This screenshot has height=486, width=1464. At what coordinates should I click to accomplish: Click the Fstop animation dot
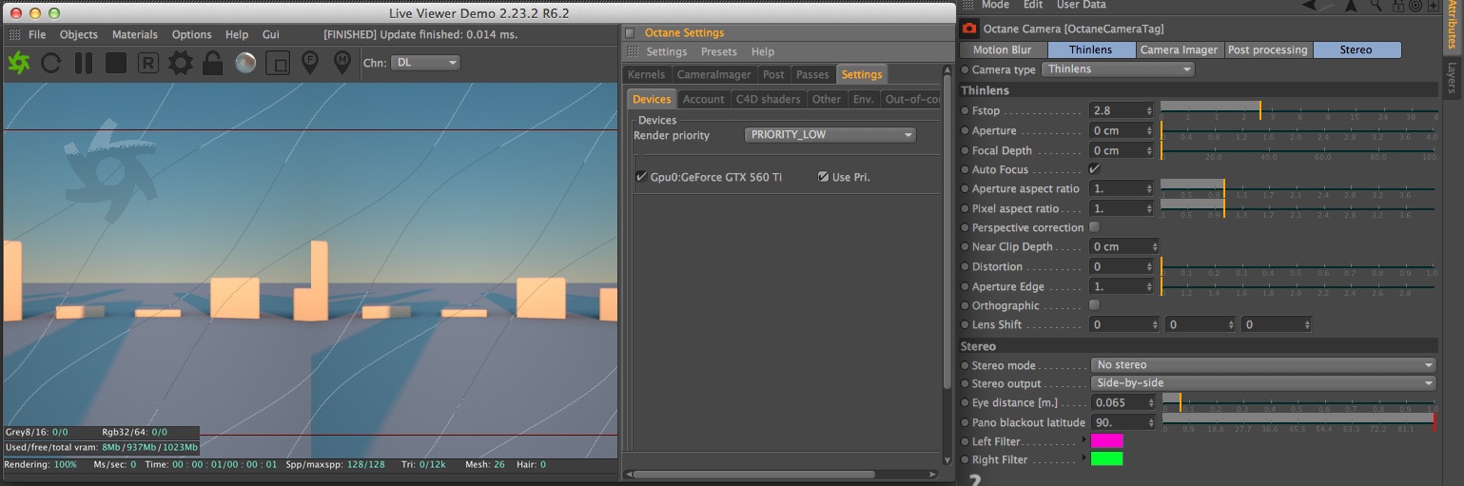point(966,111)
